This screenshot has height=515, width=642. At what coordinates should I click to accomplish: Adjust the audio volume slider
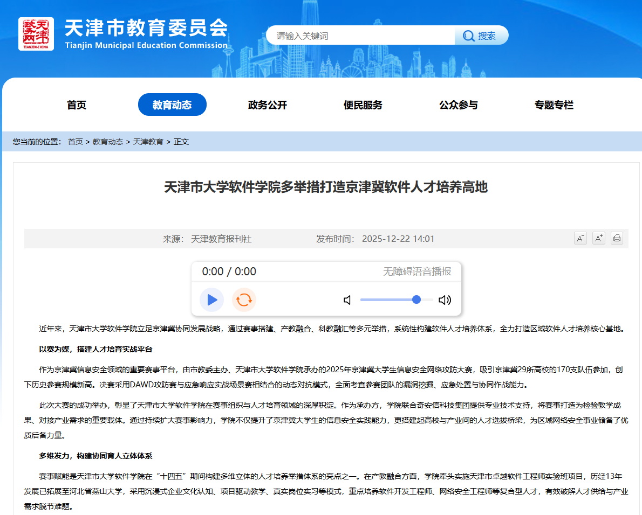pos(397,300)
